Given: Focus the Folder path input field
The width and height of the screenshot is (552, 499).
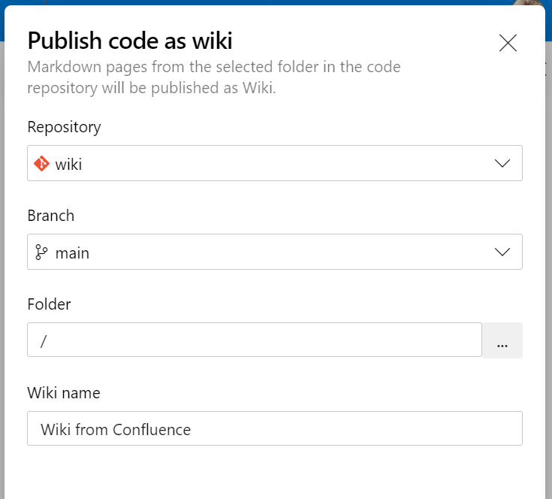Looking at the screenshot, I should 255,340.
